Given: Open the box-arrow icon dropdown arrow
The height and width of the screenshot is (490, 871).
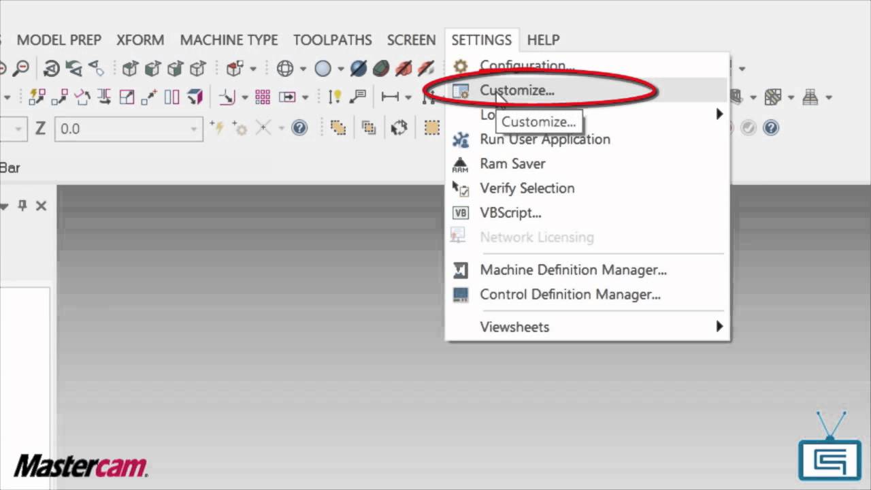Looking at the screenshot, I should pyautogui.click(x=304, y=98).
